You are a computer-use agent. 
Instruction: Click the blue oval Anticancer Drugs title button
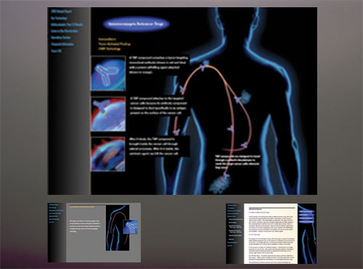[x=136, y=24]
